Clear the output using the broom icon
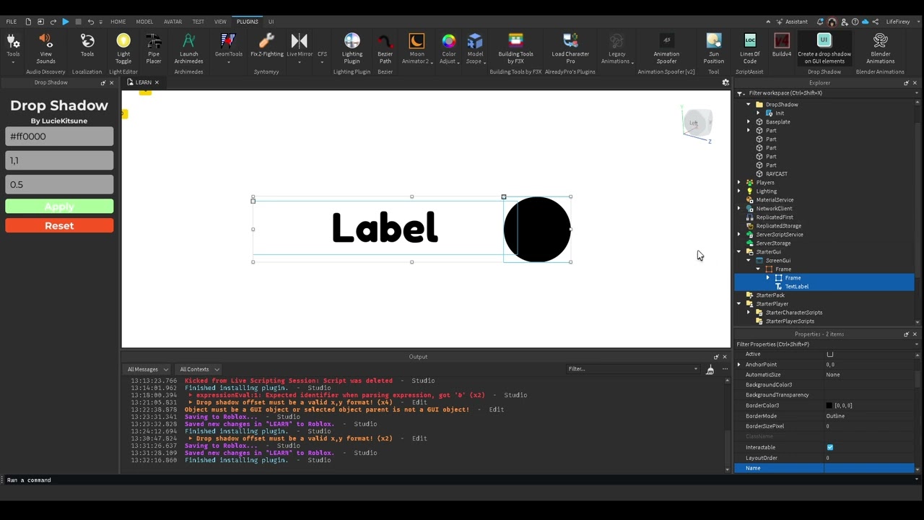Screen dimensions: 924x520 point(710,370)
